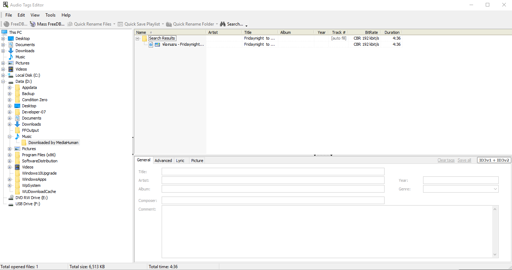Click the Comment box scroll-down arrow

click(495, 255)
